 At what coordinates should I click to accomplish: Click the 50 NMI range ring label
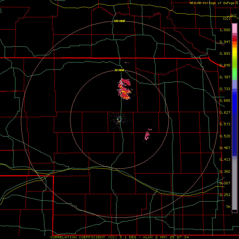tap(119, 70)
